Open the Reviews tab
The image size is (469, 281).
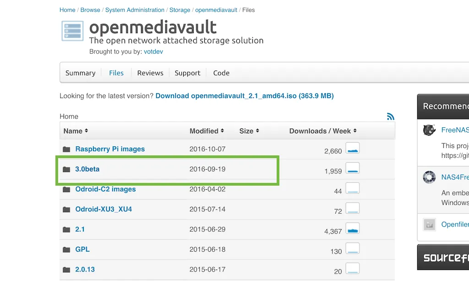[x=150, y=73]
